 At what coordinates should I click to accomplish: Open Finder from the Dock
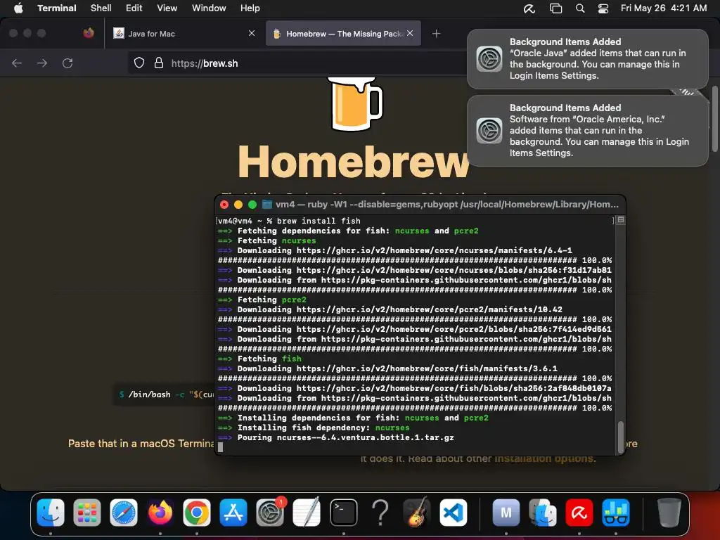pos(51,513)
